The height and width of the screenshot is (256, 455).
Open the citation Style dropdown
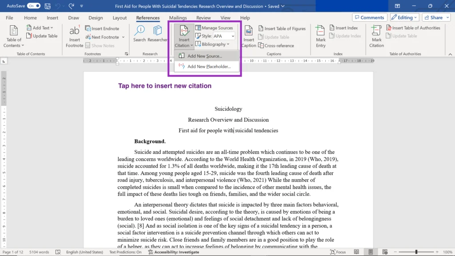tap(224, 36)
